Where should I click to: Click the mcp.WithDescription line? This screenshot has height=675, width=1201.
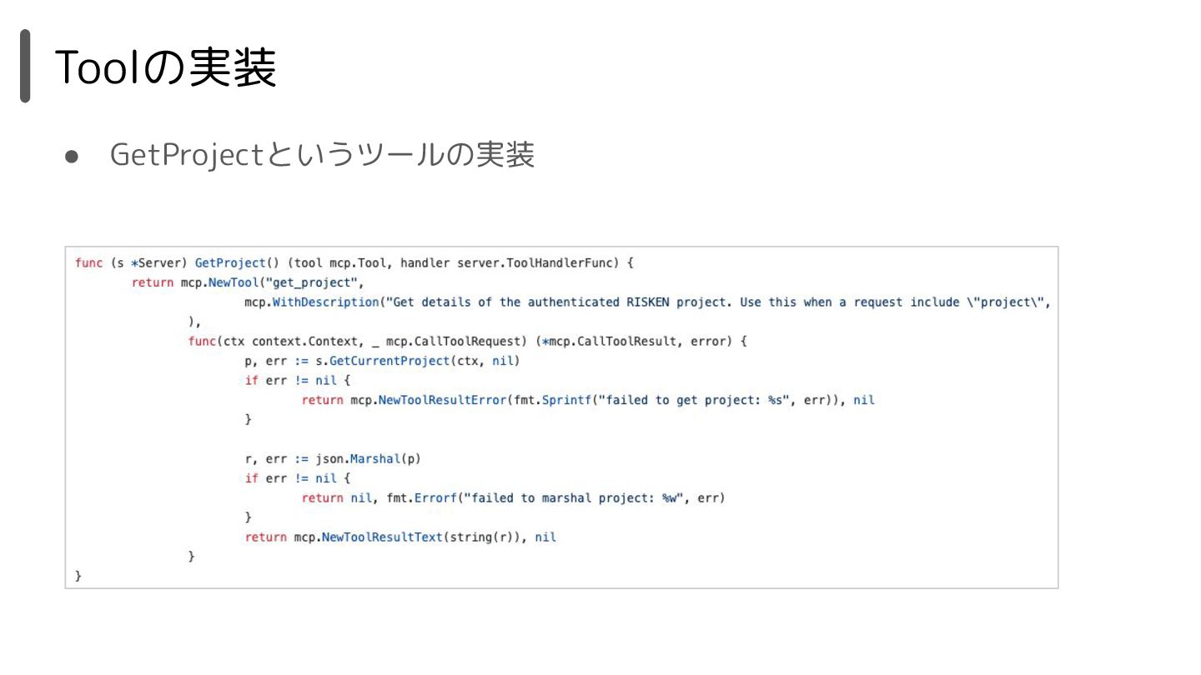click(647, 302)
